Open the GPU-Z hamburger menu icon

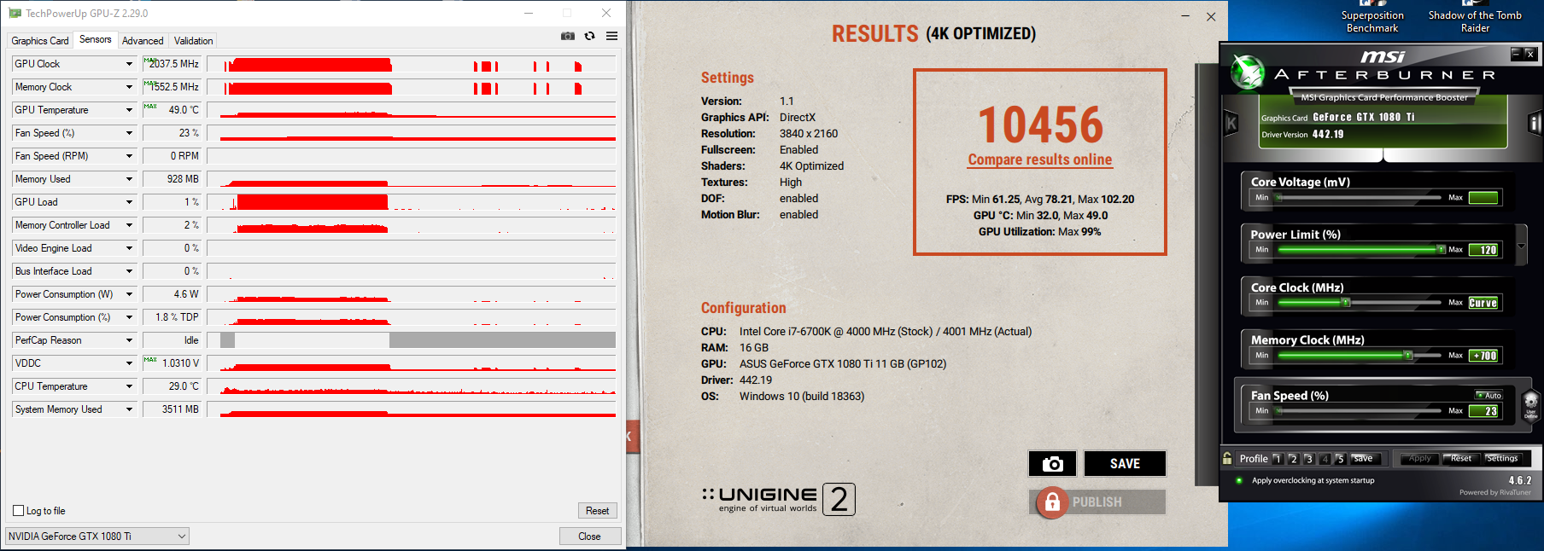click(x=611, y=36)
